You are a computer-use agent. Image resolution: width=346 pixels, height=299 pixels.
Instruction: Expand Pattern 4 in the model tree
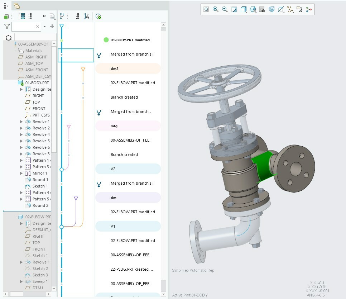pos(21,193)
